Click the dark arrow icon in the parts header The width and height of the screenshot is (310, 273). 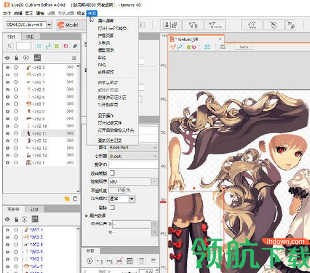(37, 58)
